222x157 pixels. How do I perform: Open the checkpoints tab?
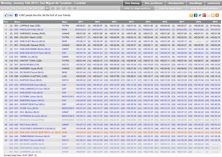[x=176, y=3]
